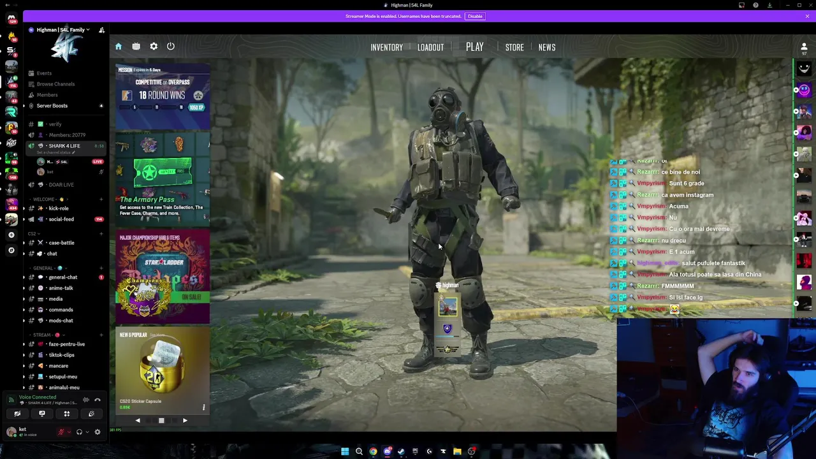Image resolution: width=816 pixels, height=459 pixels.
Task: Add a channel to the STREAM category
Action: coord(101,335)
